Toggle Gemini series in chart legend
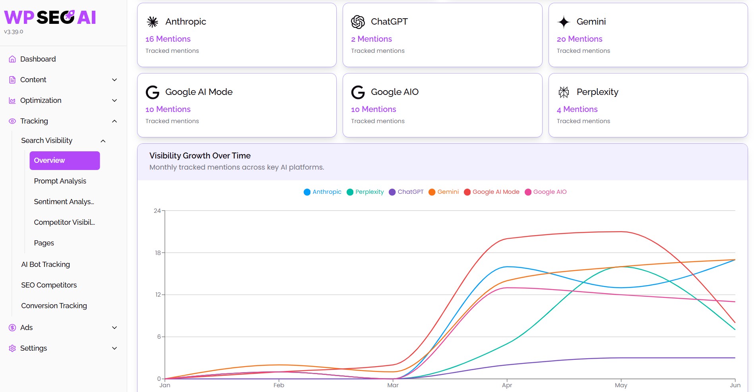Image resolution: width=756 pixels, height=392 pixels. pos(444,192)
